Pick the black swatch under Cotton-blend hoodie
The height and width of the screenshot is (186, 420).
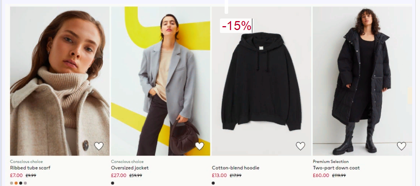click(213, 183)
